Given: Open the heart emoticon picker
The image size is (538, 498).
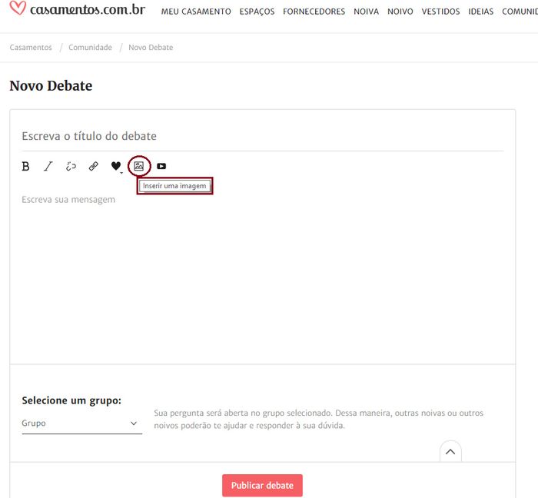Looking at the screenshot, I should (x=116, y=166).
